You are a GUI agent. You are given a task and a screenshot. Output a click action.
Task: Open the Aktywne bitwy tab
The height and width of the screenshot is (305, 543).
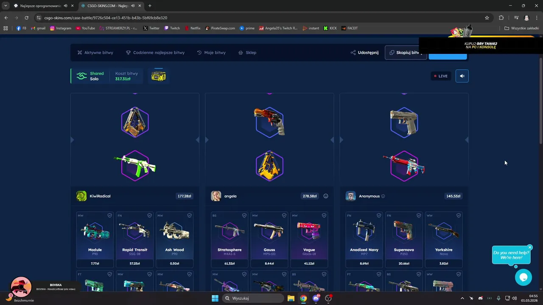pos(95,53)
